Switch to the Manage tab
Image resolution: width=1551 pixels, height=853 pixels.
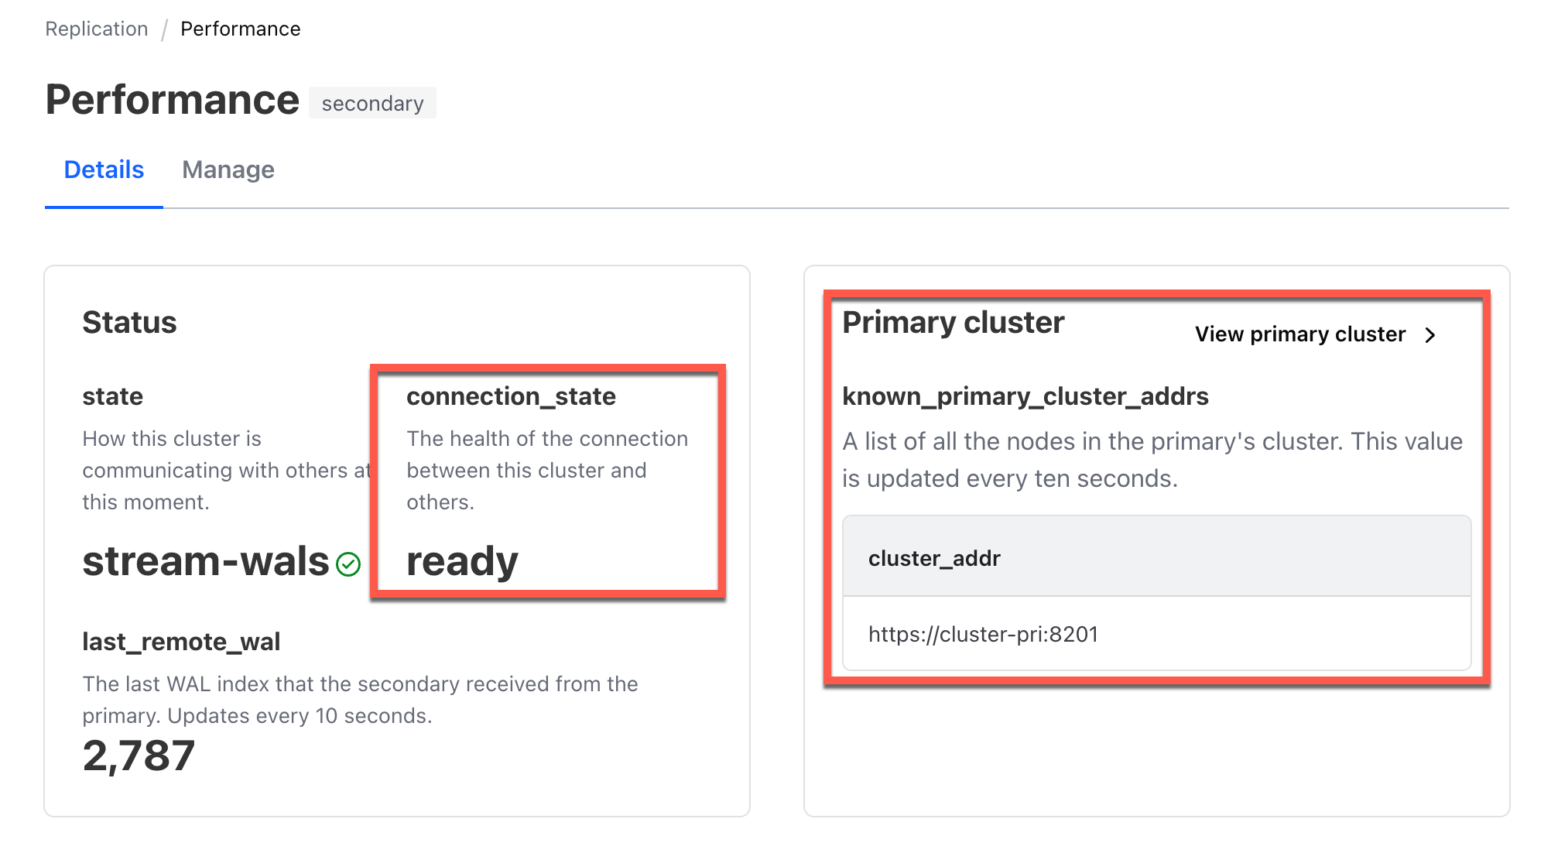pos(228,170)
